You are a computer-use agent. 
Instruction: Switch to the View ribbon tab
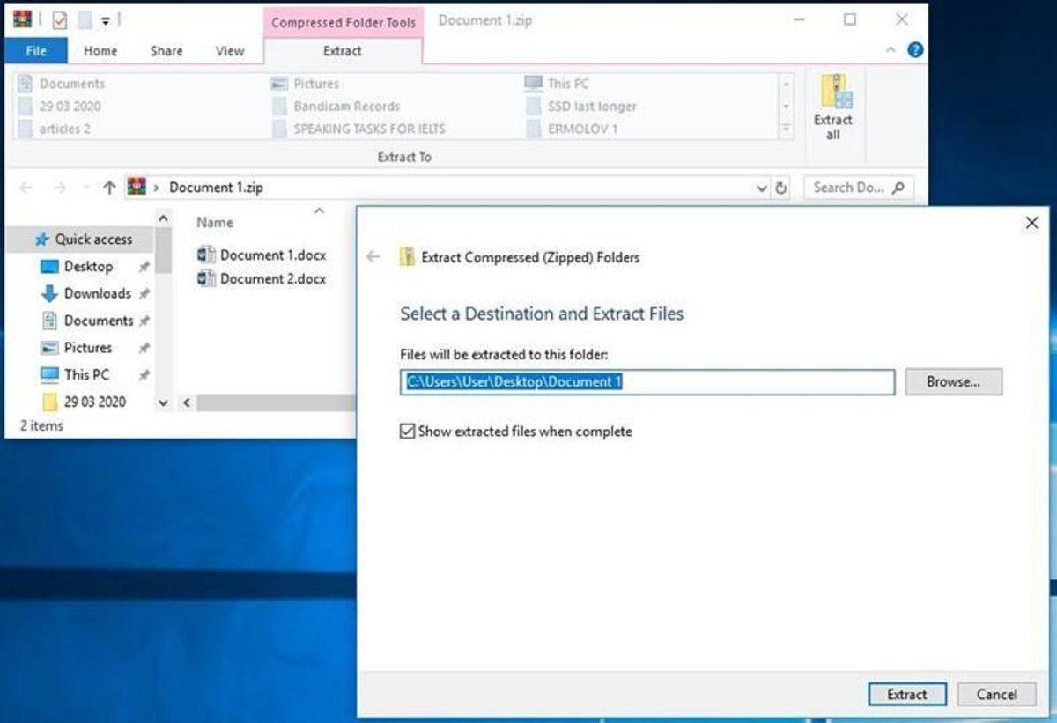point(230,51)
